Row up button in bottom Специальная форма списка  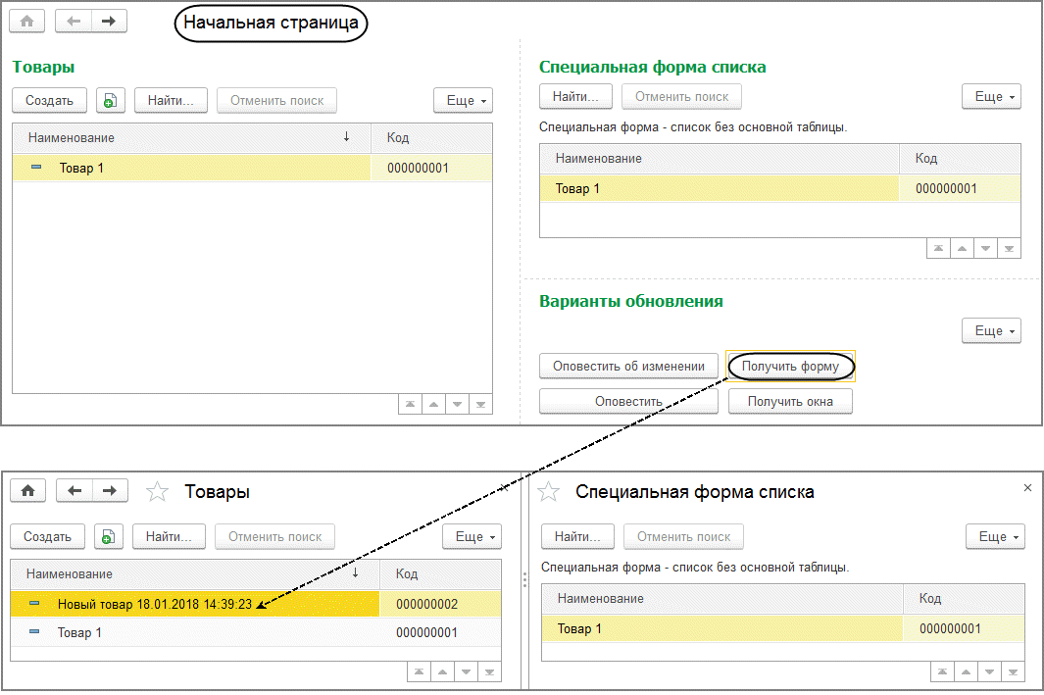pos(966,671)
